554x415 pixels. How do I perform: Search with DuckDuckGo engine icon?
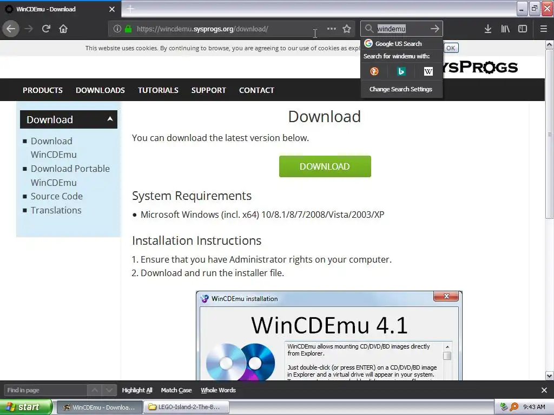click(374, 71)
